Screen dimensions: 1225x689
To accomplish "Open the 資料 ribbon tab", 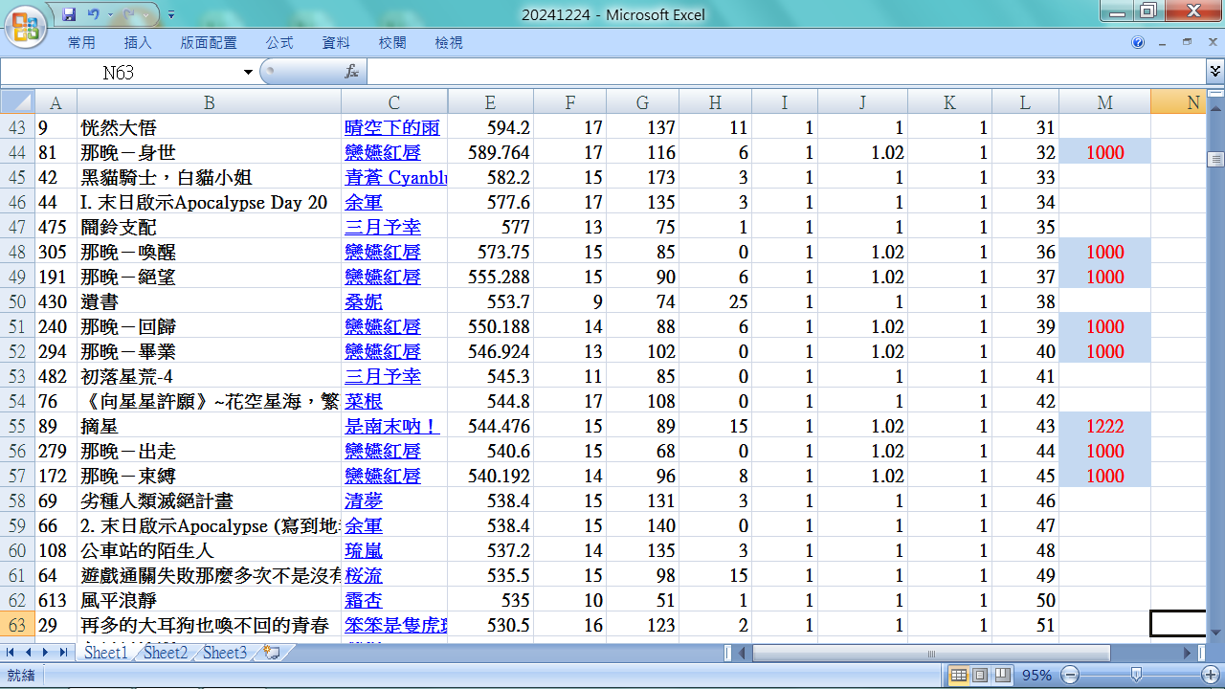I will (336, 43).
